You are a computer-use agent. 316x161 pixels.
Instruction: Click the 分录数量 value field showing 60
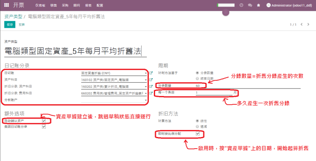pyautogui.click(x=248, y=86)
